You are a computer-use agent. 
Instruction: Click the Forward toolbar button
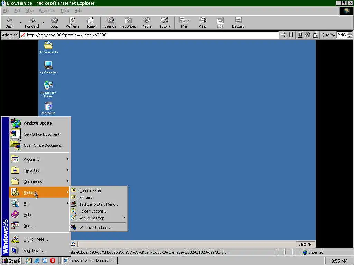tap(32, 22)
